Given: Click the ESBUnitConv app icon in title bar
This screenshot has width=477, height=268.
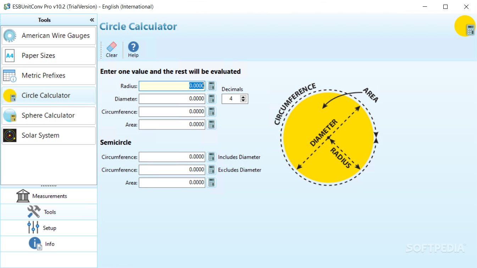Looking at the screenshot, I should 7,7.
